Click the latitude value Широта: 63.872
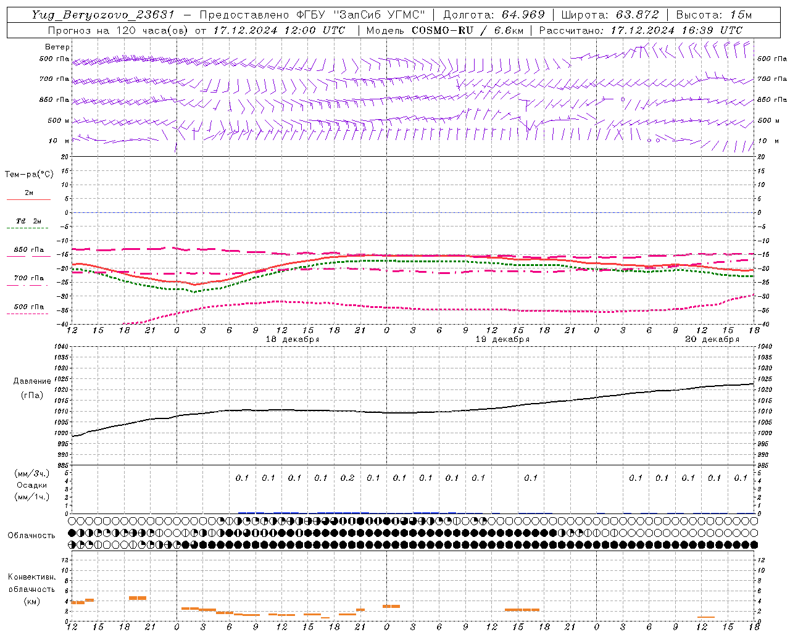The width and height of the screenshot is (790, 632). 610,15
